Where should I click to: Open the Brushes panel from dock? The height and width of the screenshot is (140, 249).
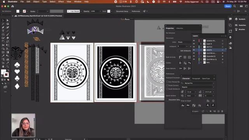click(240, 30)
